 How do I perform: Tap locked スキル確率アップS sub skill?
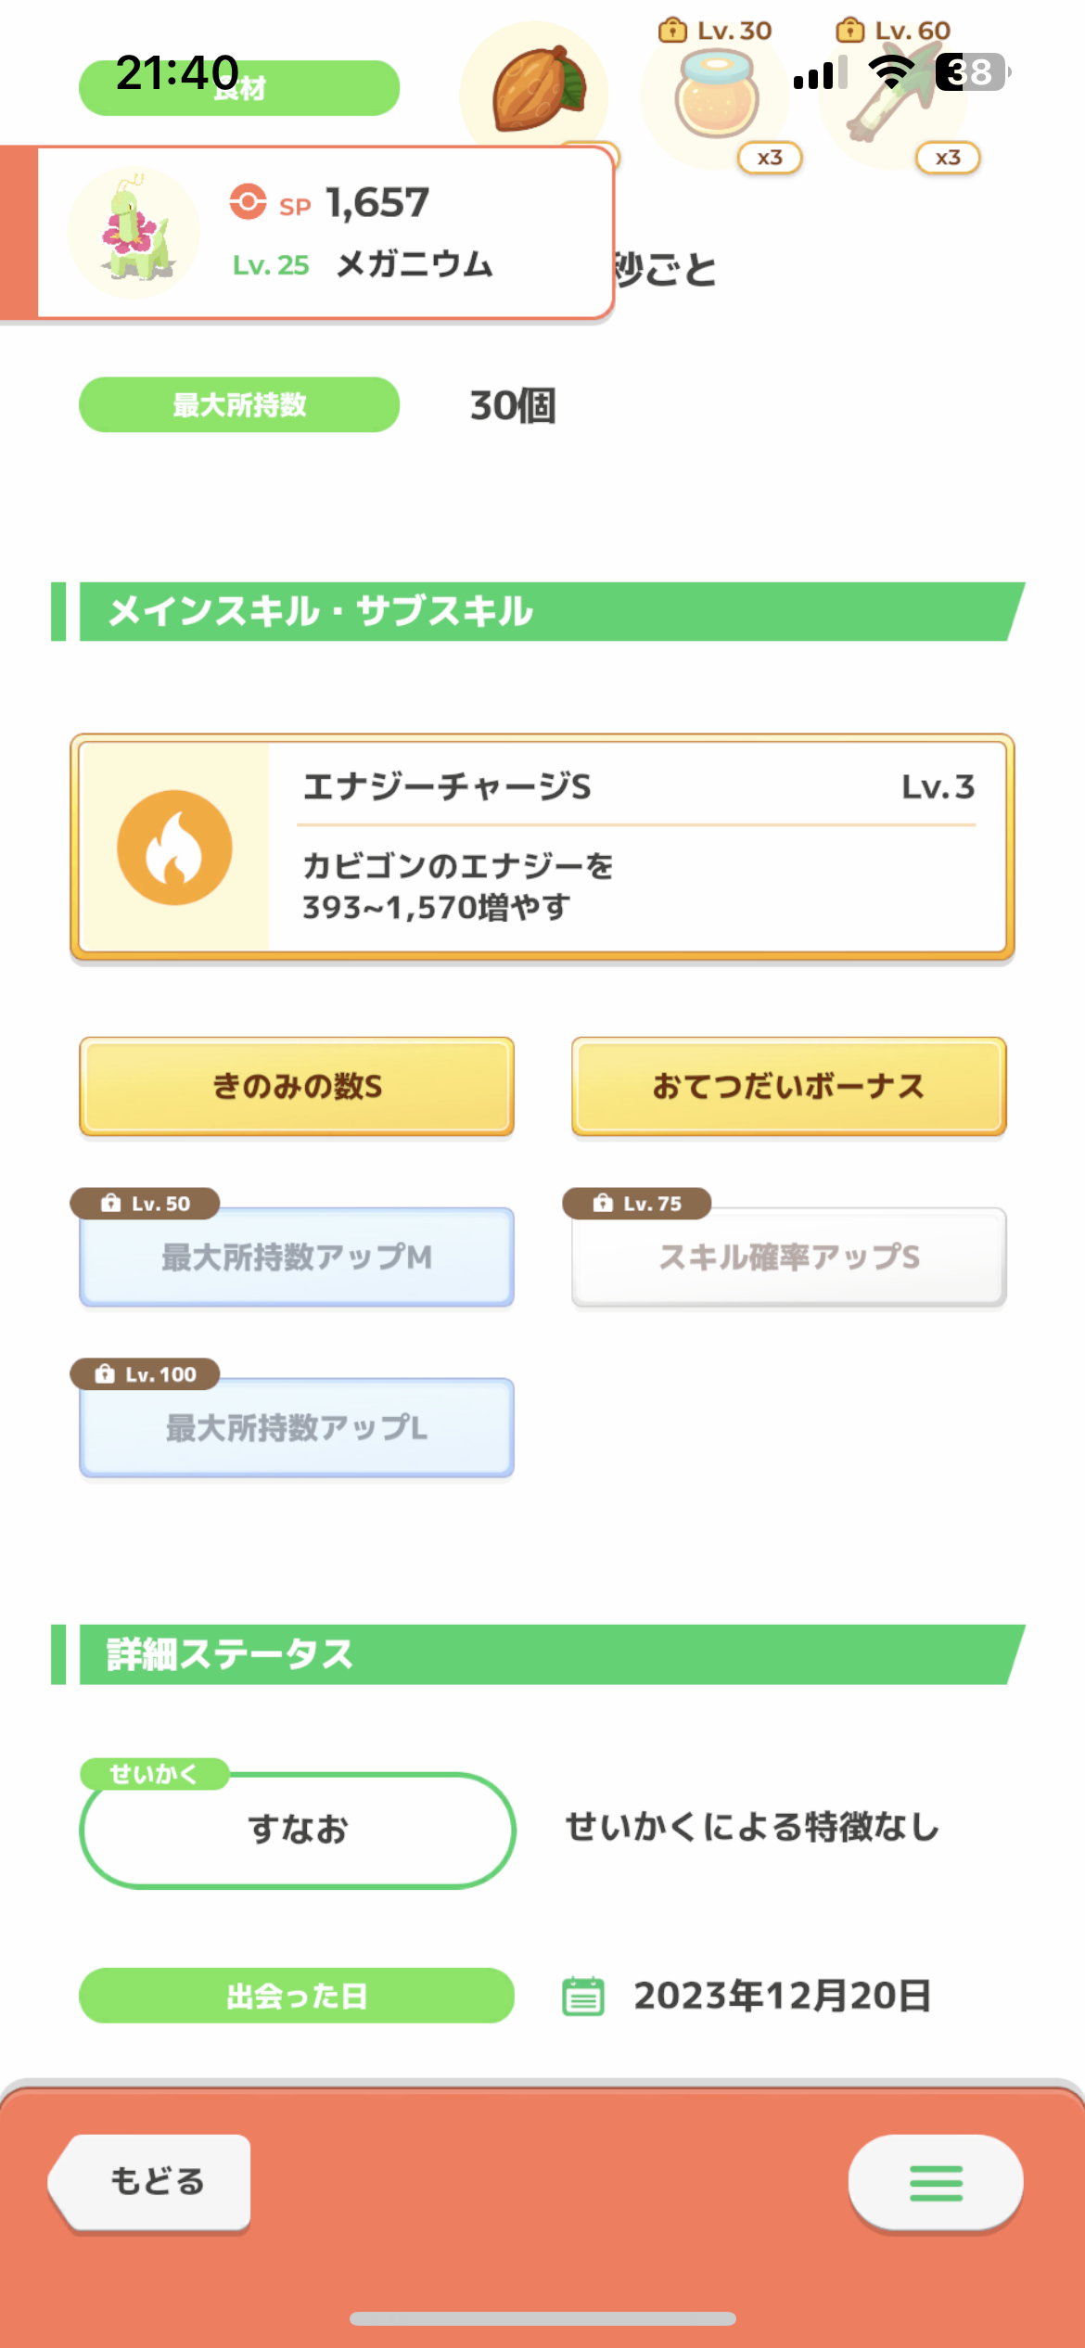click(x=789, y=1257)
